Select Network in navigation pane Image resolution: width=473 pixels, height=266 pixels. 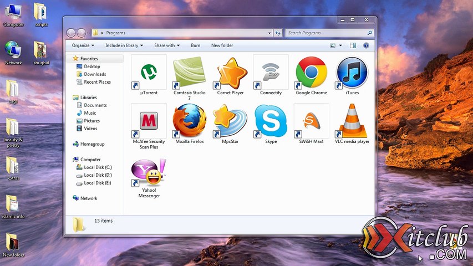pos(89,198)
